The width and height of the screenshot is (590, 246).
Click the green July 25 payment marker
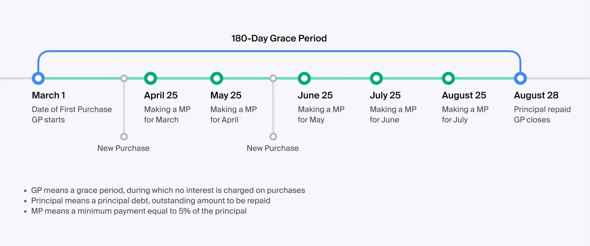tap(376, 78)
